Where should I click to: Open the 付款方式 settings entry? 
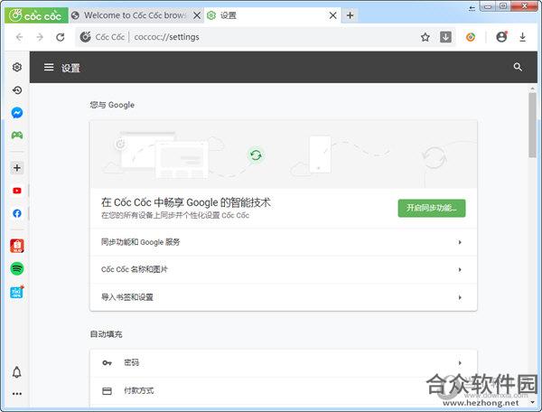(284, 391)
